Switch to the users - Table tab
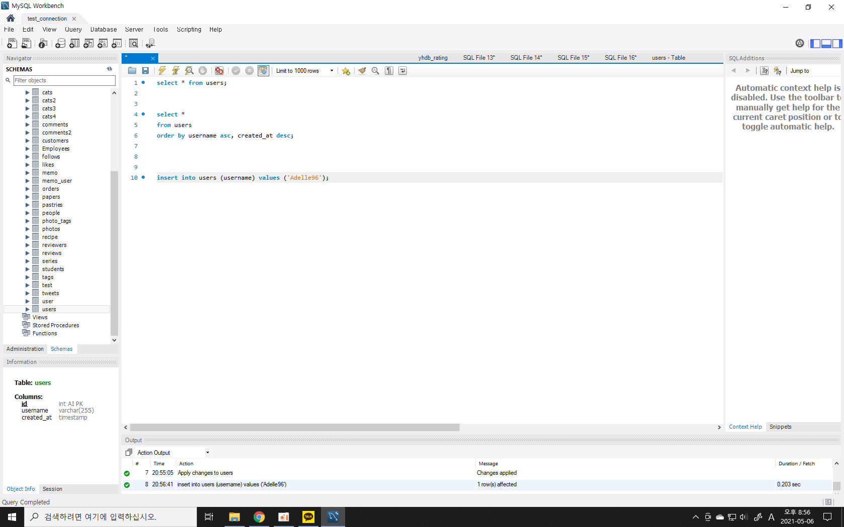 click(669, 58)
